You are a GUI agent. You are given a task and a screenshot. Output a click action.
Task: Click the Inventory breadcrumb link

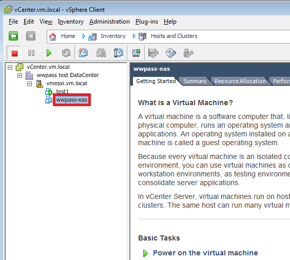pos(113,36)
